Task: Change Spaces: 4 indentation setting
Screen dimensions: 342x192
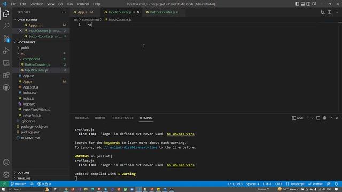Action: pos(253,184)
